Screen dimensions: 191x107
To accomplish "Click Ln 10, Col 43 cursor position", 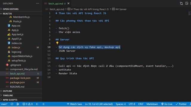I will click(99, 104).
